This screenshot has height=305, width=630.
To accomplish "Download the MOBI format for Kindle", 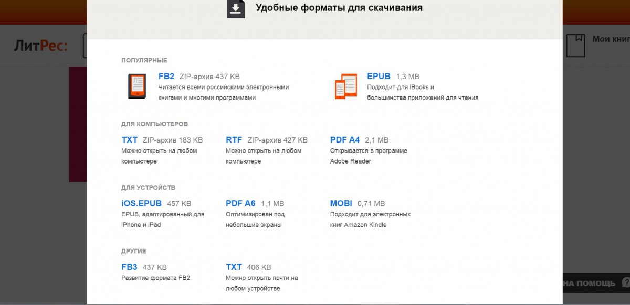I will (x=341, y=203).
